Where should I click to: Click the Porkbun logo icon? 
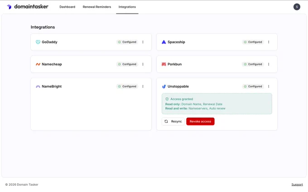tap(164, 64)
